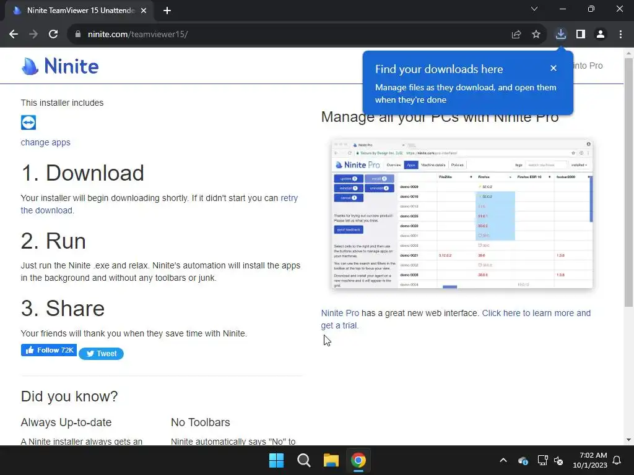View site security lock info
Image resolution: width=634 pixels, height=475 pixels.
78,35
